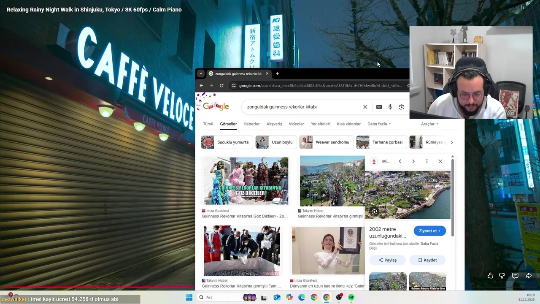Select the Tarhana çorbası chip
This screenshot has width=540, height=304.
click(x=381, y=142)
